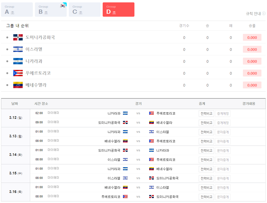Click the Puerto Rico flag in standings

pyautogui.click(x=18, y=73)
